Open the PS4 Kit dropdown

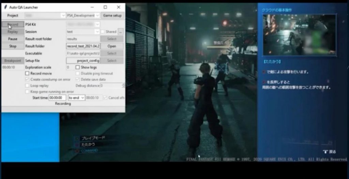point(83,24)
